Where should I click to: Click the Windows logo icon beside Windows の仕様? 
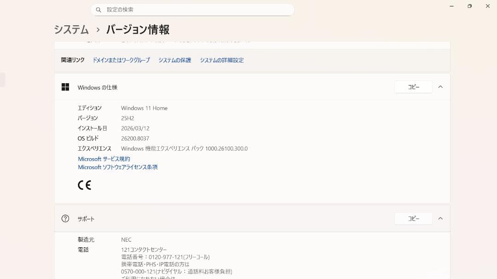(x=65, y=87)
